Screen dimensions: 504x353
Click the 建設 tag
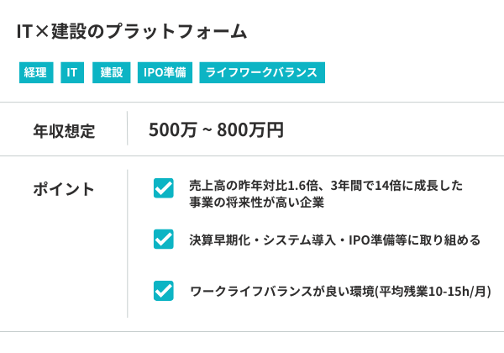[111, 73]
